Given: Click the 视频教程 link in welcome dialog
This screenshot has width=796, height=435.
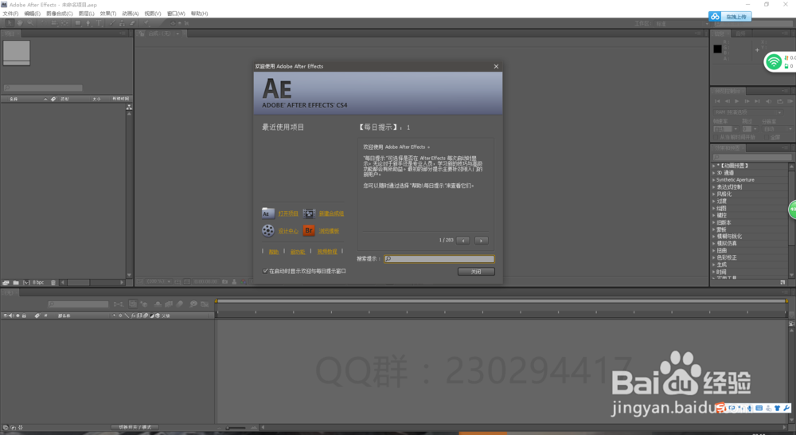Looking at the screenshot, I should click(x=327, y=252).
